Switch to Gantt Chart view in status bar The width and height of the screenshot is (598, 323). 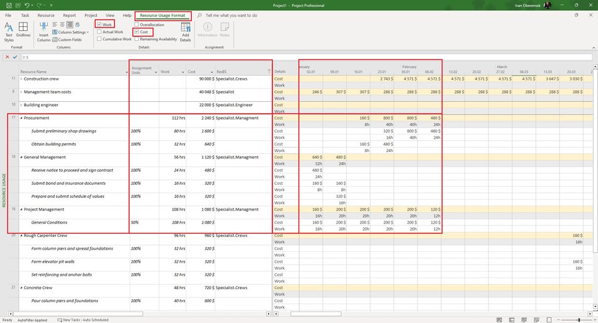(499, 320)
